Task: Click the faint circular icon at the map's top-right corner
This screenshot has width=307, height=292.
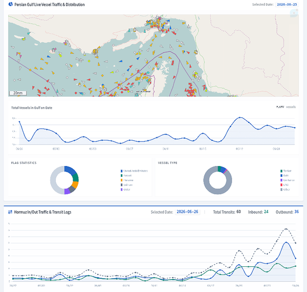Action: [294, 13]
